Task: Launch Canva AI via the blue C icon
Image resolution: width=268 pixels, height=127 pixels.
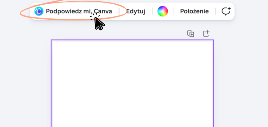Action: click(x=39, y=11)
